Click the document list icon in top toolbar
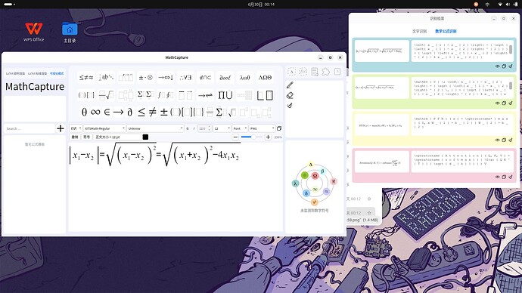Viewport: 522px width, 293px height. coord(314,72)
